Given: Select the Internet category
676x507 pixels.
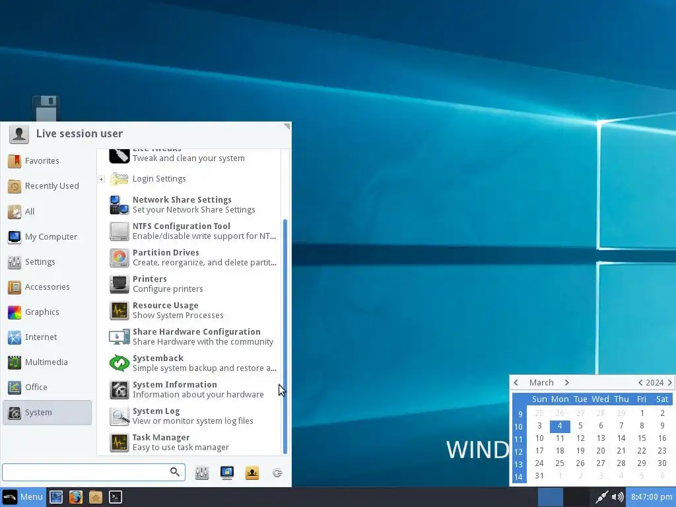Looking at the screenshot, I should click(x=47, y=337).
